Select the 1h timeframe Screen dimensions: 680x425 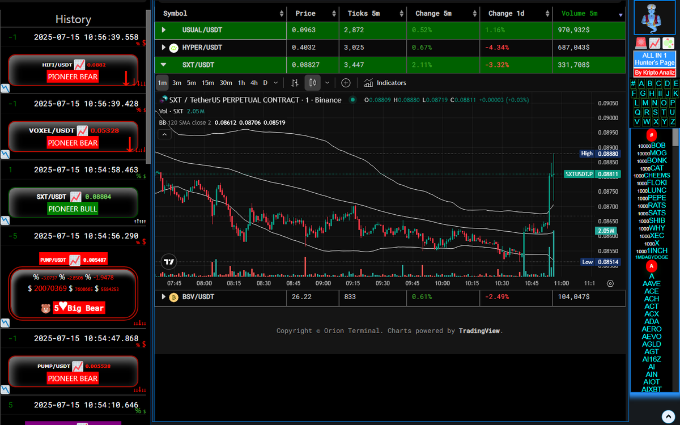pos(241,83)
